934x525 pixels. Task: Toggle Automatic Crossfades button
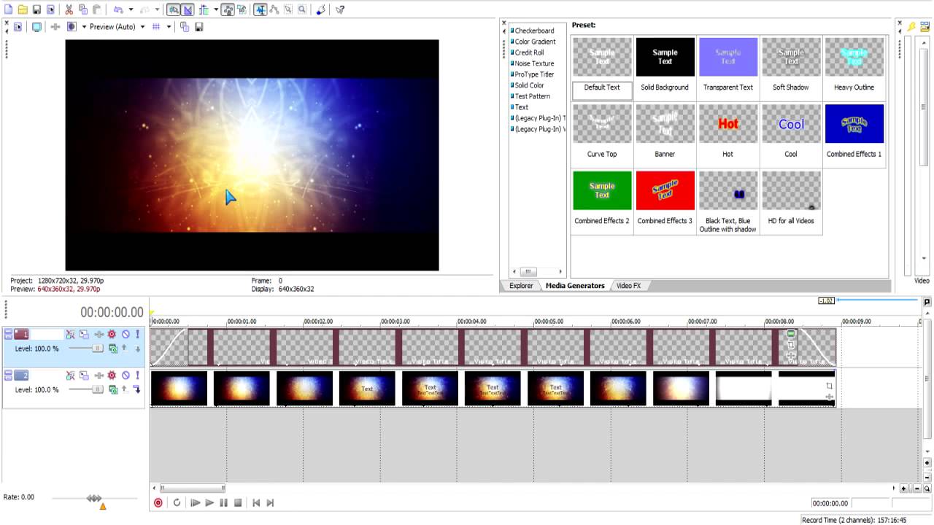point(188,9)
